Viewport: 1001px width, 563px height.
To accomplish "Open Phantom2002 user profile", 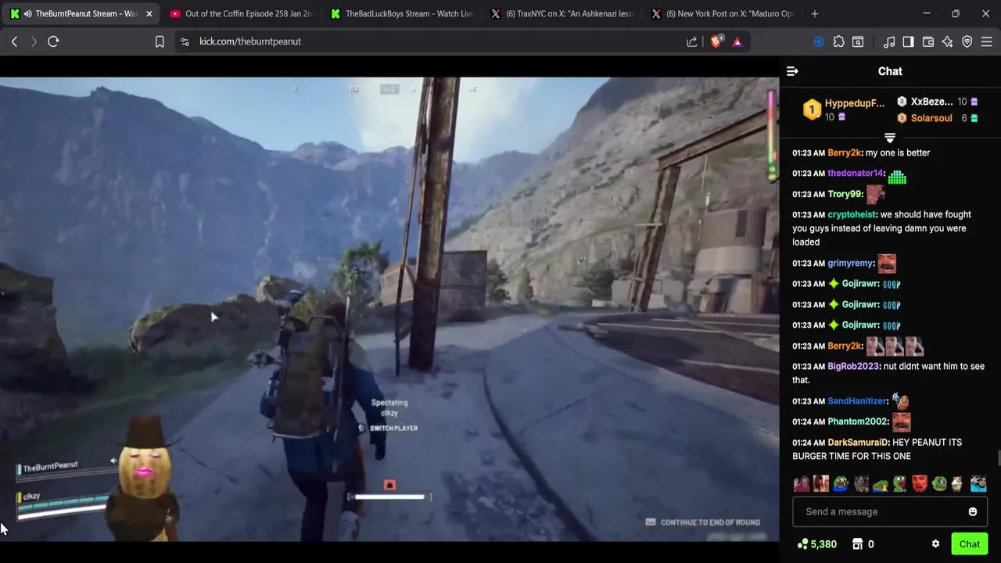I will [859, 421].
